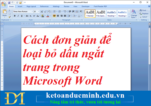Click Shrink Font icon
This screenshot has height=106, width=151.
(x=45, y=12)
